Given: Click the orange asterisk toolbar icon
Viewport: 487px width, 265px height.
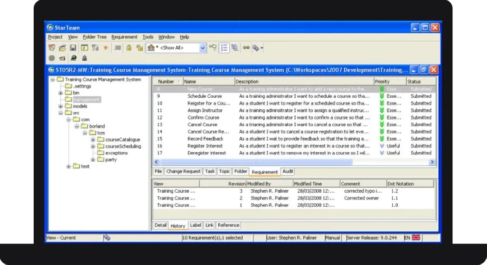Looking at the screenshot, I should pyautogui.click(x=106, y=48).
